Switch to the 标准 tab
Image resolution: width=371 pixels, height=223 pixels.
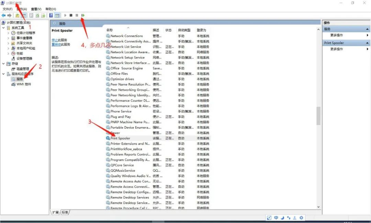65,212
